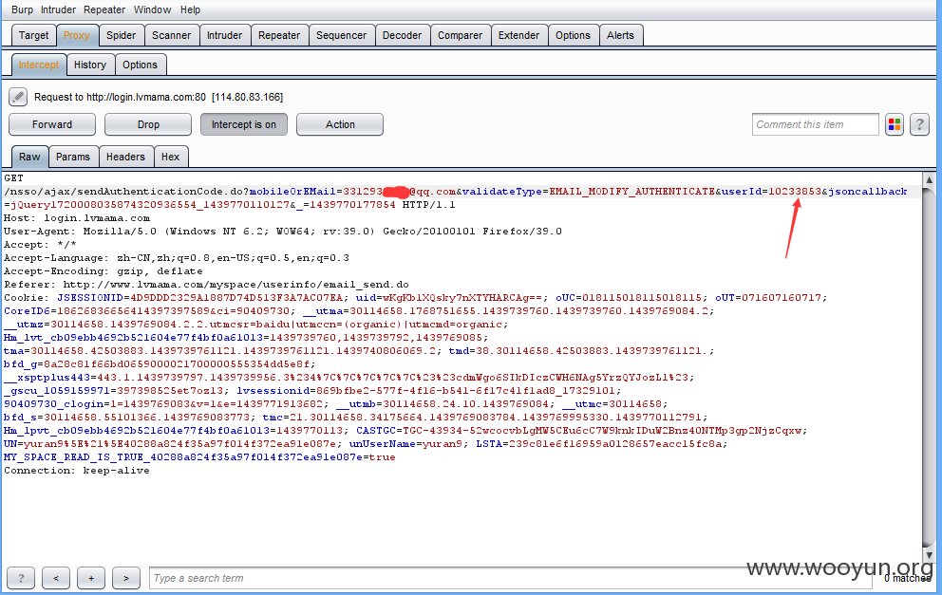Switch to the Headers view
942x595 pixels.
click(x=125, y=157)
